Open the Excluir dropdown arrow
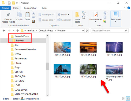 click(x=69, y=14)
